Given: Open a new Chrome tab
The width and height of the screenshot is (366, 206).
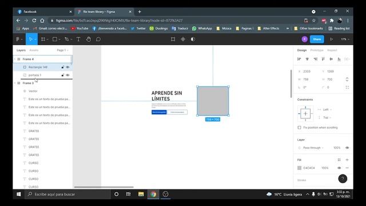Looking at the screenshot, I should [x=140, y=11].
